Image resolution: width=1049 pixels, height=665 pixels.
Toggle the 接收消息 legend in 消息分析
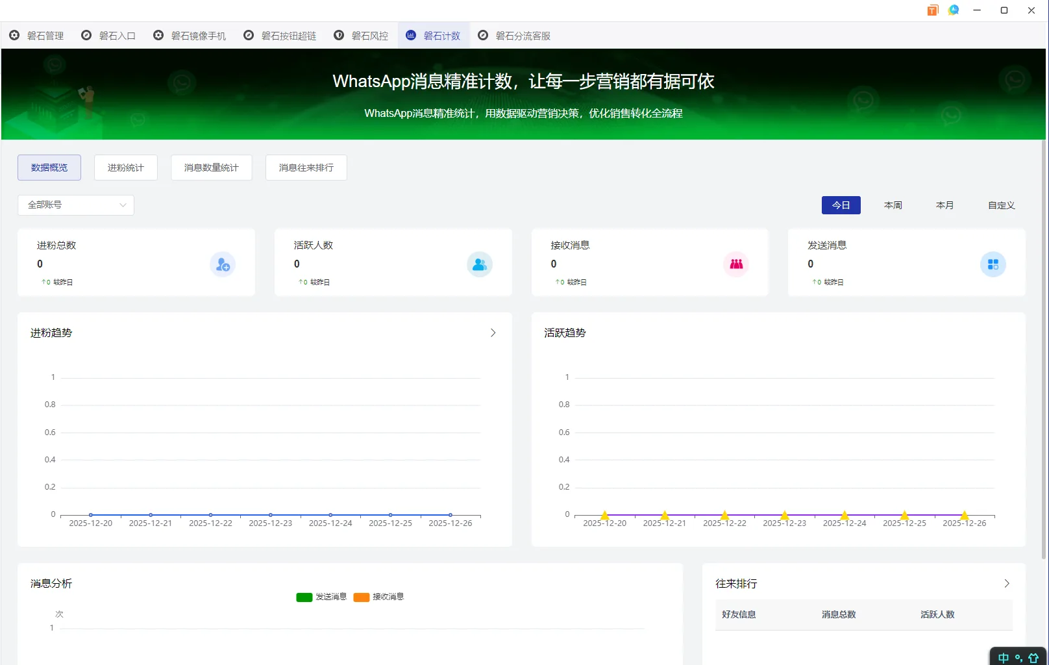point(361,597)
